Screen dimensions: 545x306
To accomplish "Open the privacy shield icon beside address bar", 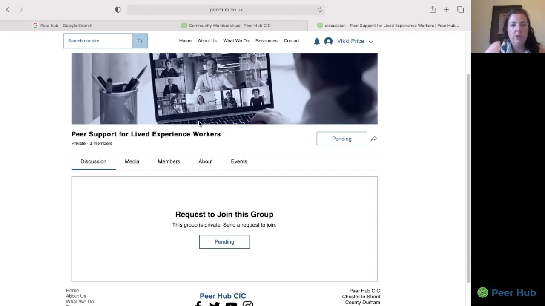I will pyautogui.click(x=118, y=10).
